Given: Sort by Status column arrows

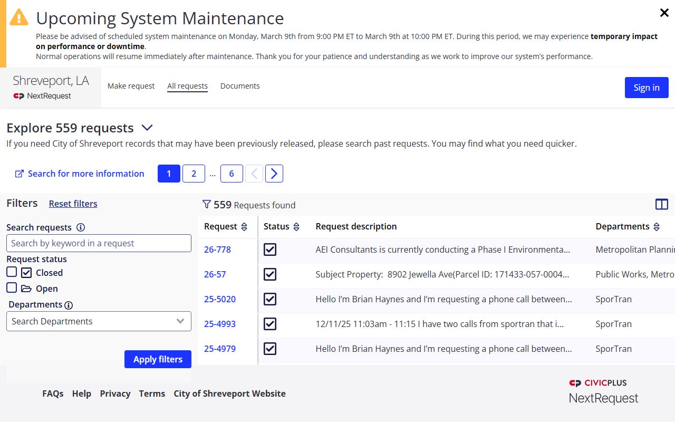Looking at the screenshot, I should click(x=296, y=227).
